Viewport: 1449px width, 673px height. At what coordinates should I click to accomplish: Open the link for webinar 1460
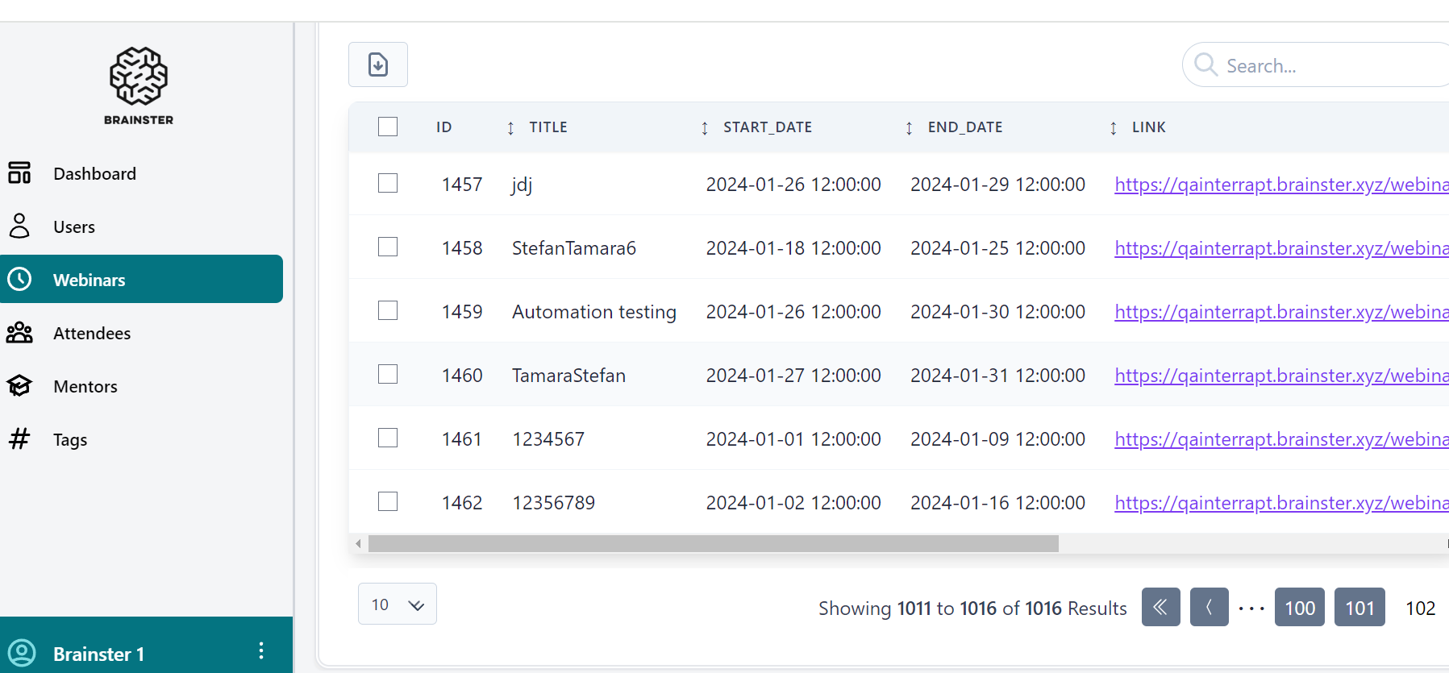point(1280,376)
